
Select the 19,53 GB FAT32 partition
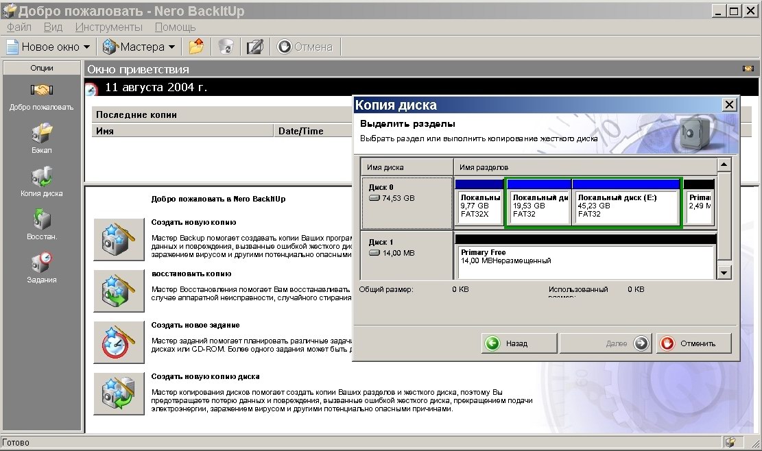tap(539, 203)
